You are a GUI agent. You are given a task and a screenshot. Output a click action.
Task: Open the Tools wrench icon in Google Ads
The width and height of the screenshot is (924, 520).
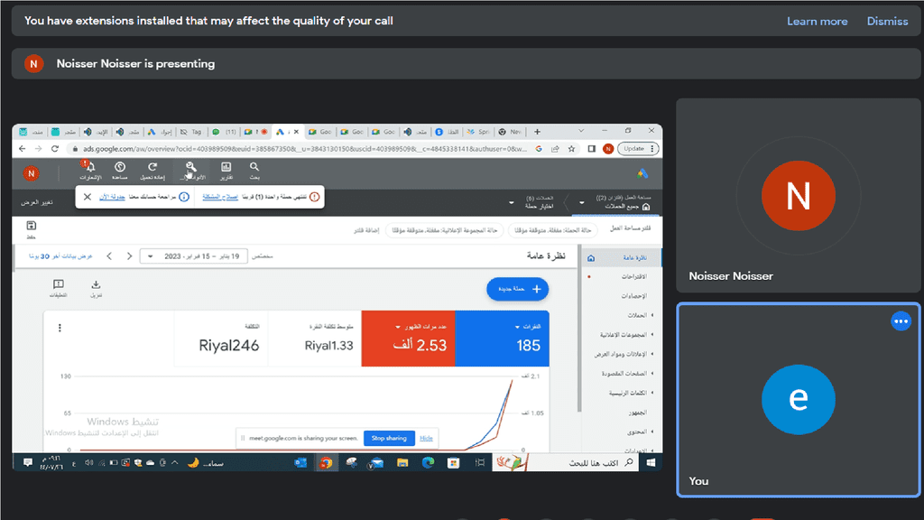[191, 167]
